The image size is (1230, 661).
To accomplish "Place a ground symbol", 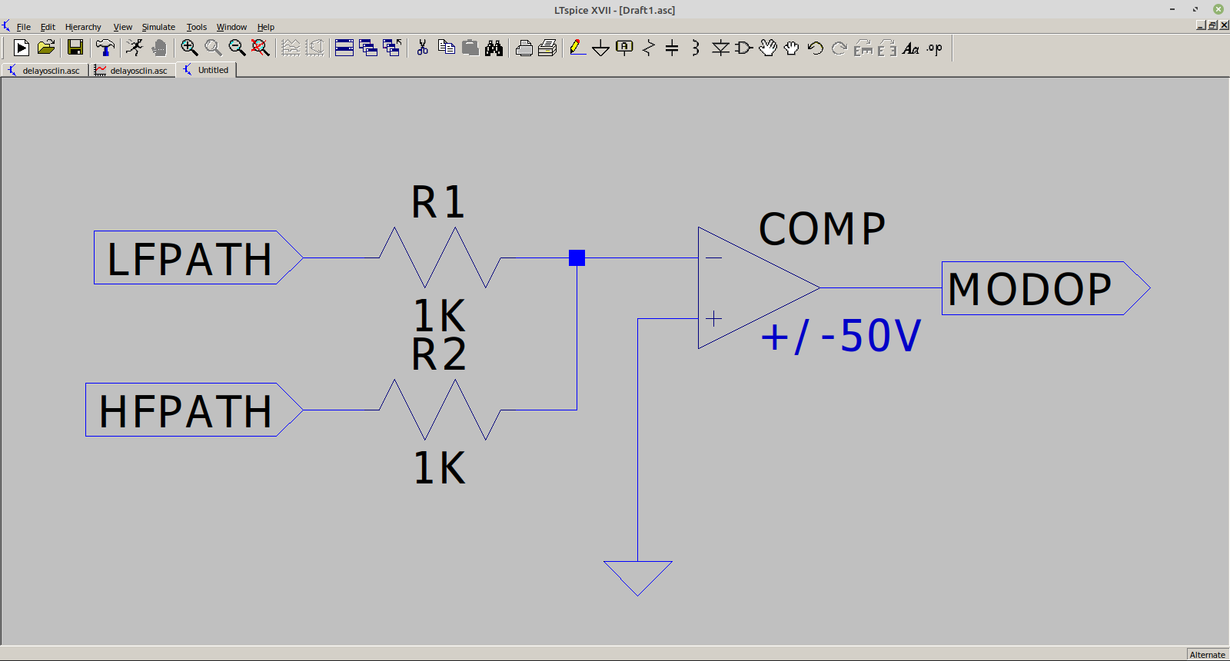I will [x=601, y=48].
